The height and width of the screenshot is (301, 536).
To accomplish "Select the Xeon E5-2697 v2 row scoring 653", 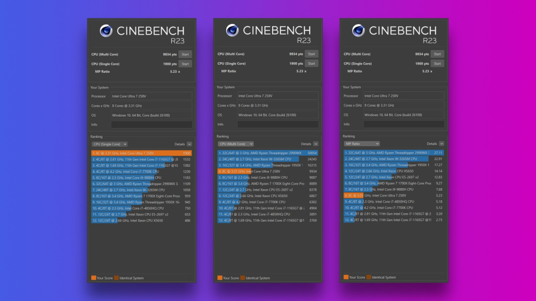I will [141, 214].
